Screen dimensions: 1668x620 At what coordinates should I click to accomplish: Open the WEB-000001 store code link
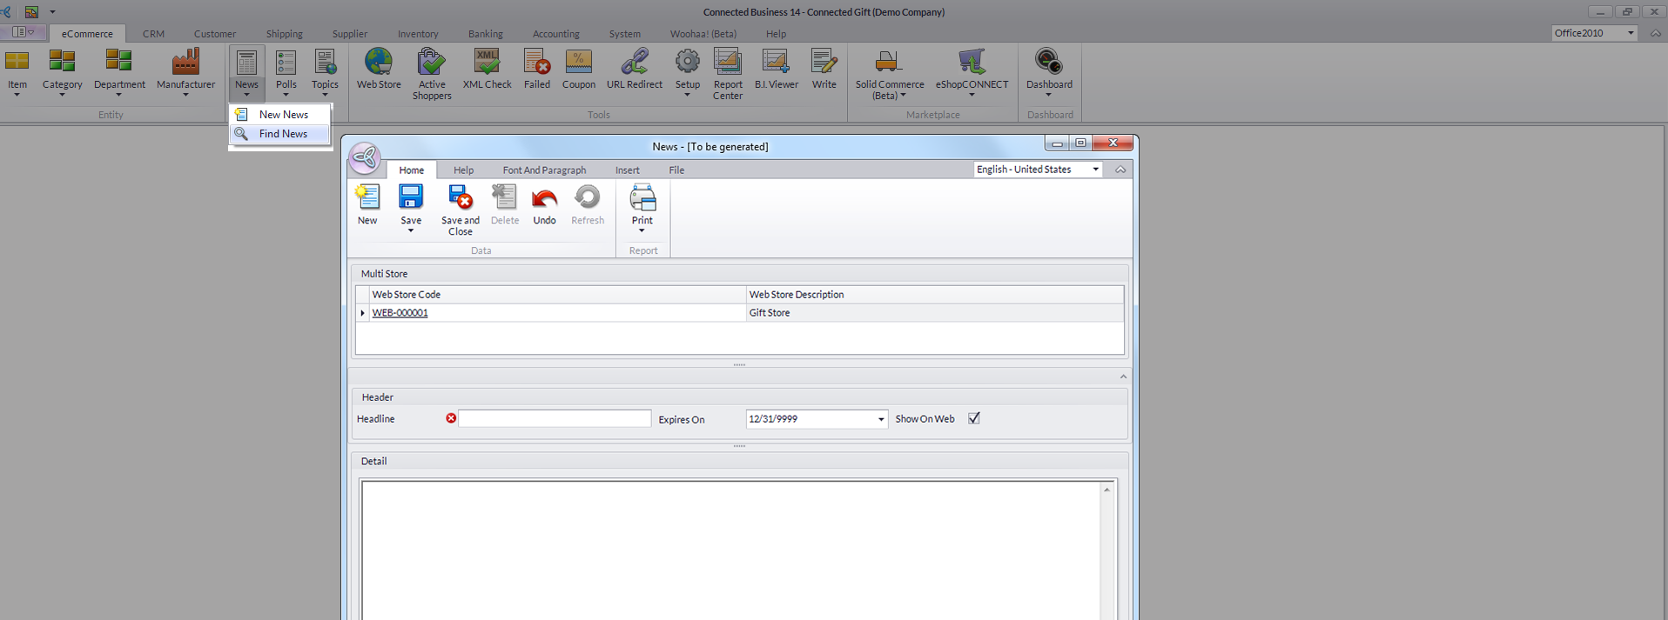tap(400, 313)
